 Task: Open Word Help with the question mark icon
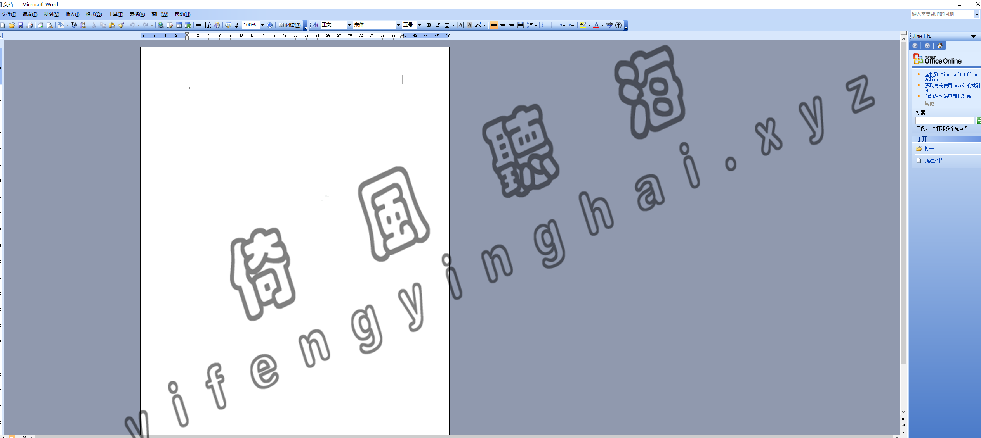[270, 25]
